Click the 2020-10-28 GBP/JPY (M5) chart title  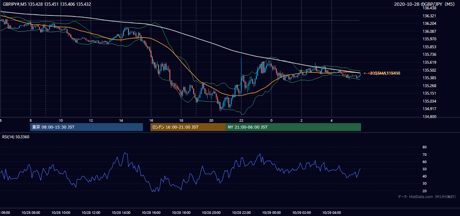tap(425, 4)
